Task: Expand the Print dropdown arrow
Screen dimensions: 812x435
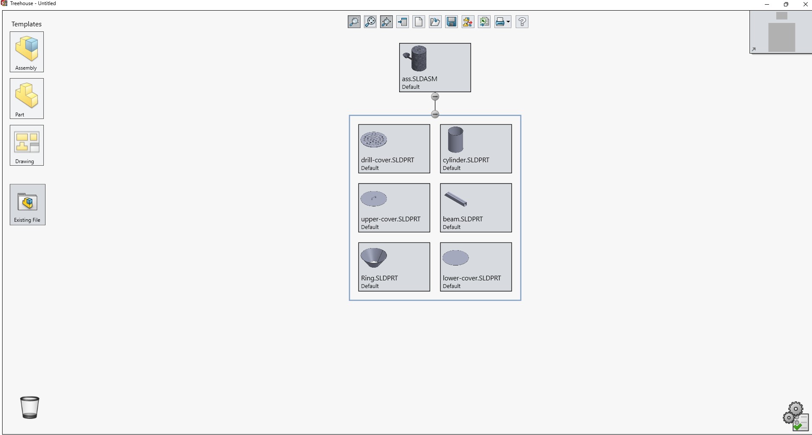Action: (508, 22)
